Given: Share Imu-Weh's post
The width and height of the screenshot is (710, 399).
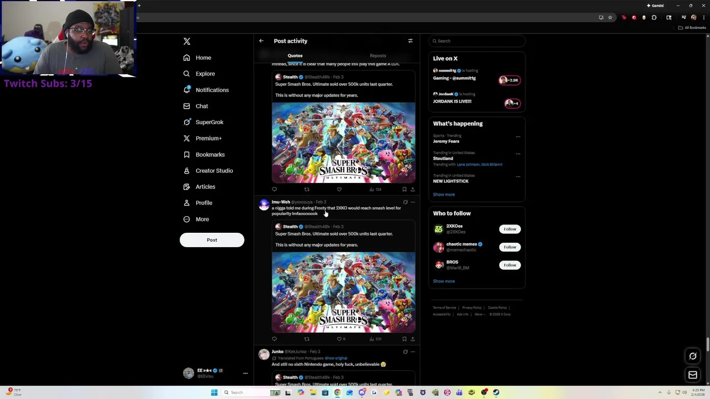Looking at the screenshot, I should [413, 339].
